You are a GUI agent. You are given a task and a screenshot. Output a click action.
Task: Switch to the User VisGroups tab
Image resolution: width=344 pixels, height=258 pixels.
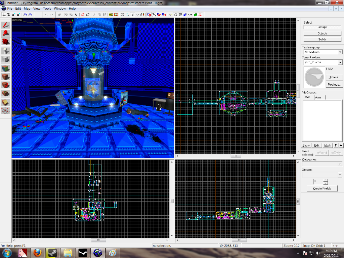pyautogui.click(x=307, y=97)
